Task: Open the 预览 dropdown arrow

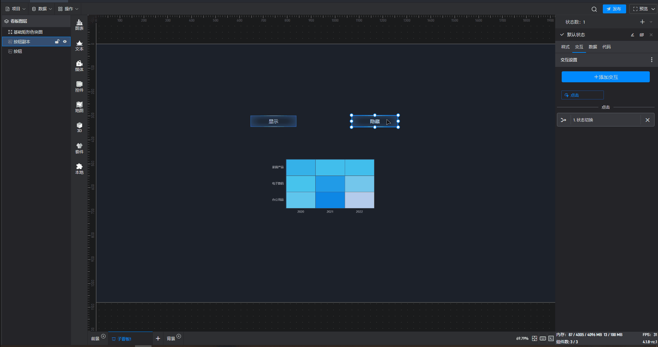Action: click(653, 9)
